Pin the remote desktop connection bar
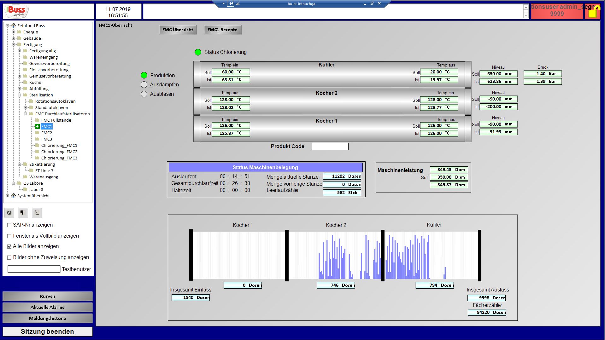 coord(231,3)
